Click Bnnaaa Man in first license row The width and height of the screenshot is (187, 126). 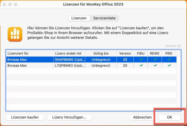(x=17, y=59)
